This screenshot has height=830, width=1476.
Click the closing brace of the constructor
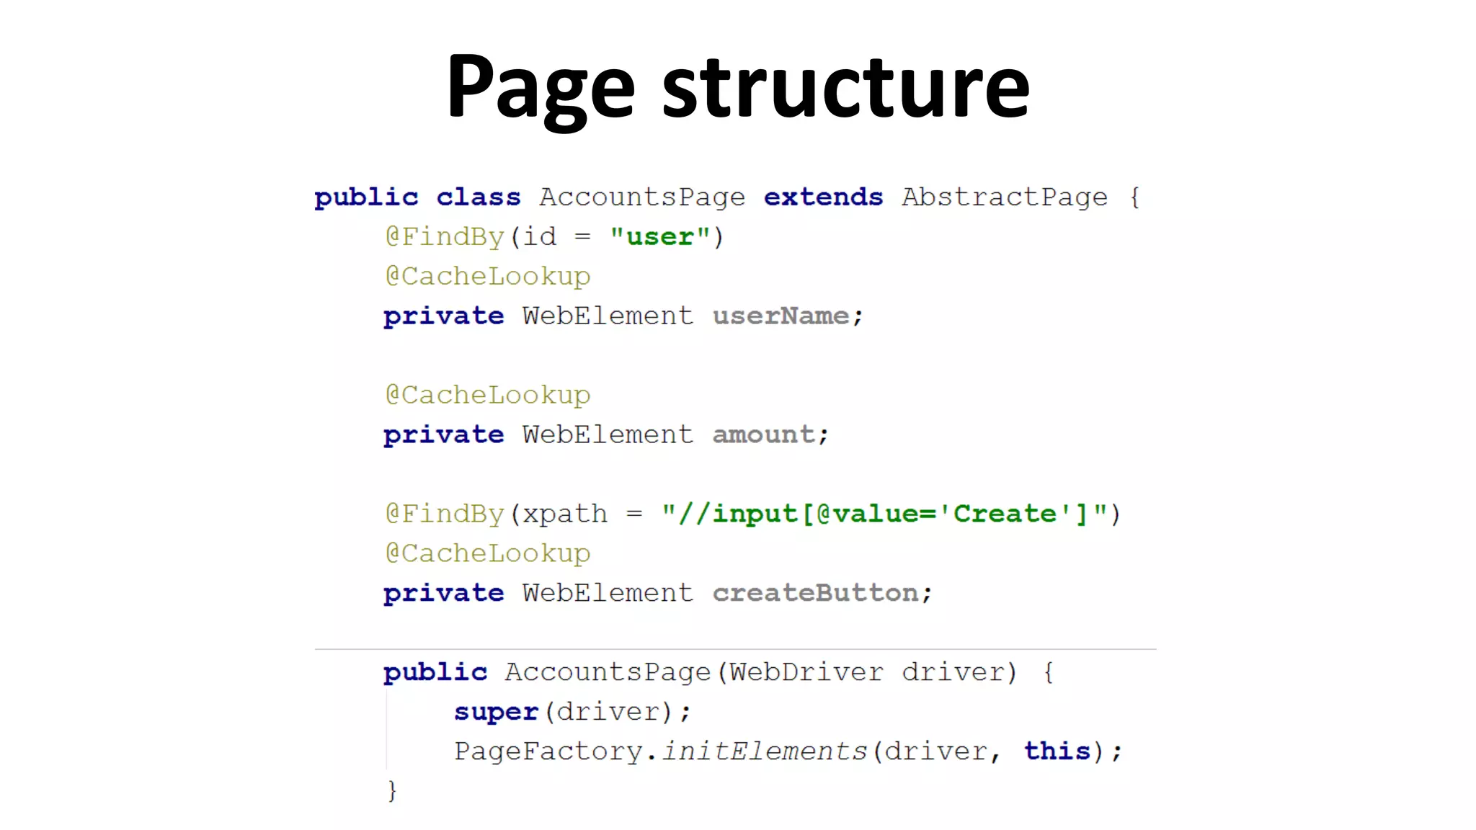coord(392,791)
